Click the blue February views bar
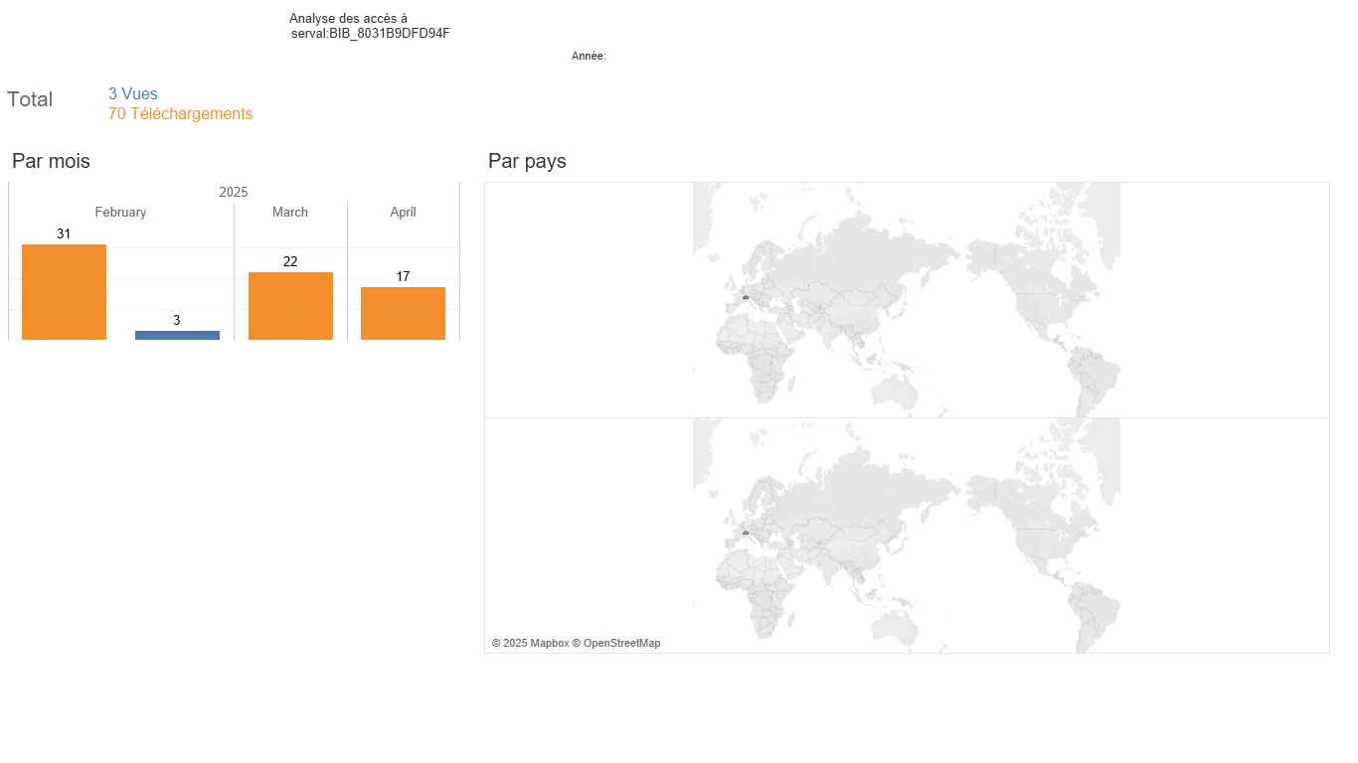 (x=177, y=335)
